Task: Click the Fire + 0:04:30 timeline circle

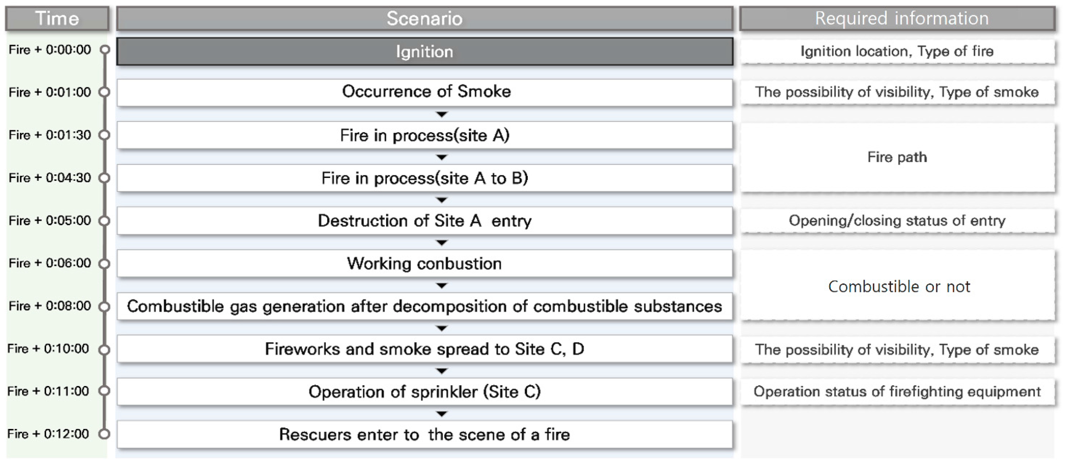Action: [105, 178]
